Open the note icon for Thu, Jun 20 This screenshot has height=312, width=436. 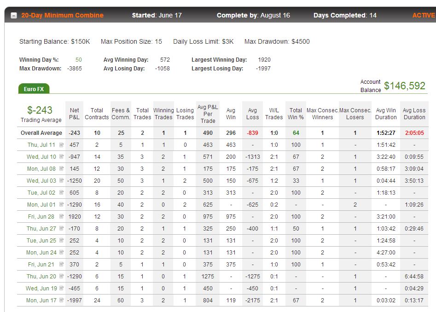(61, 276)
